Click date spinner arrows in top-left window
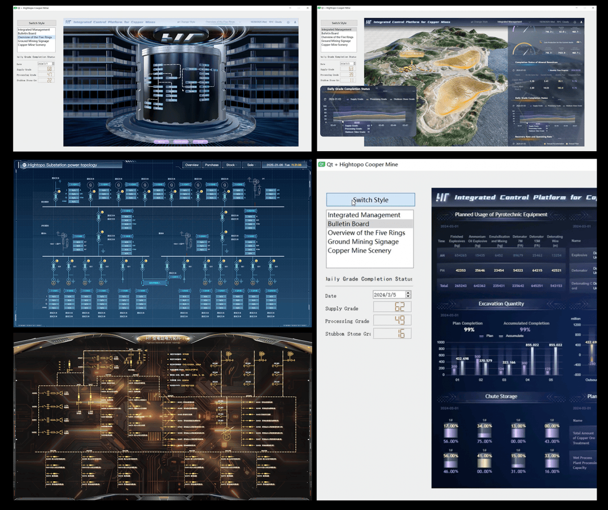 (53, 64)
